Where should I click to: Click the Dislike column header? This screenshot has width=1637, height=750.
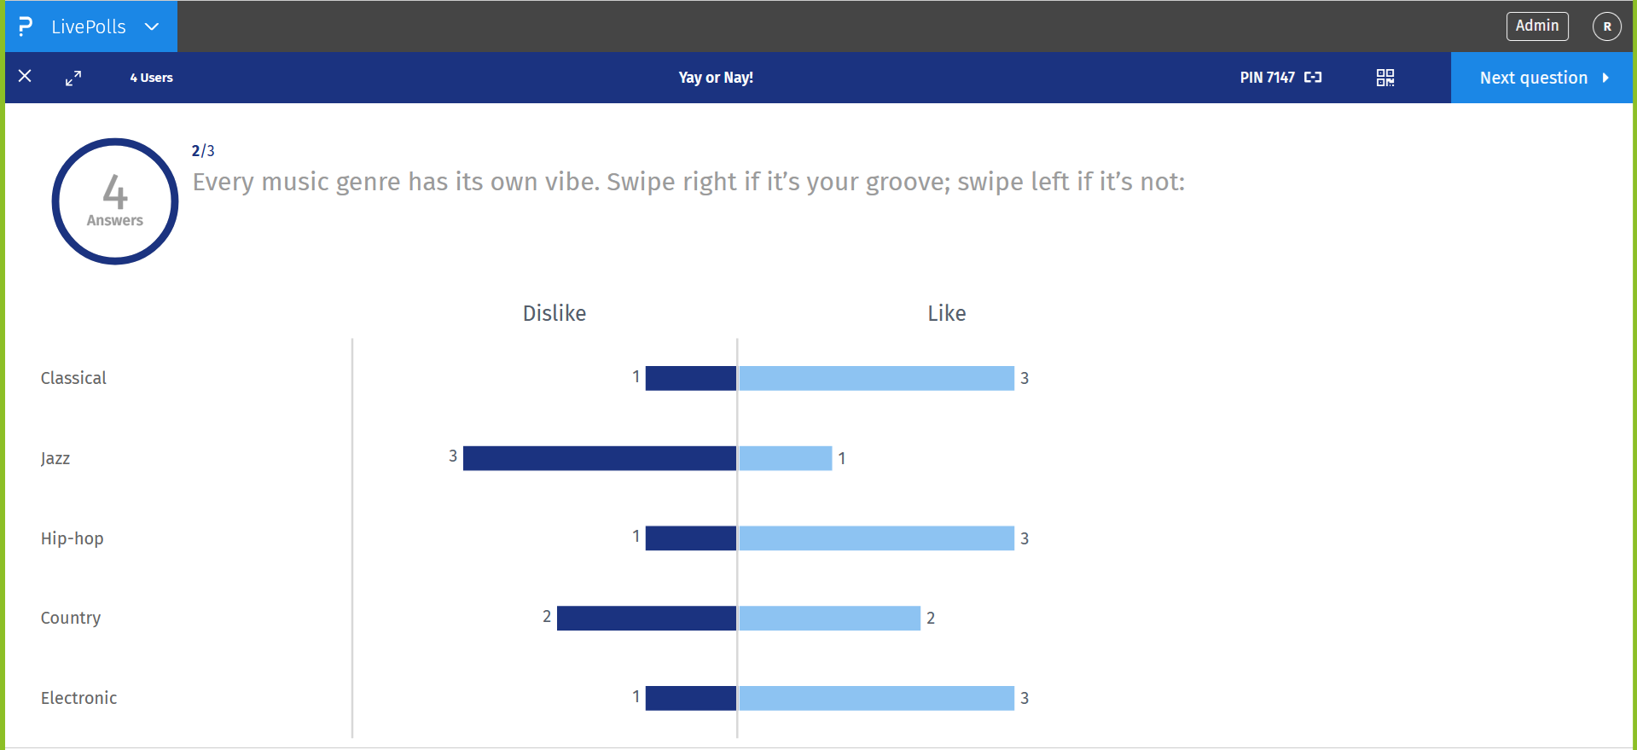pos(554,312)
